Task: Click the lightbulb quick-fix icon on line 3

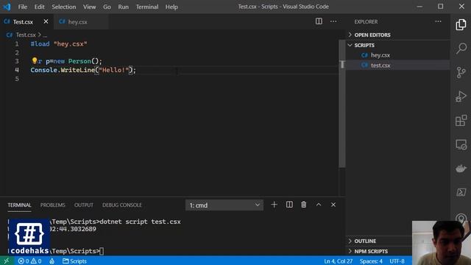Action: click(35, 60)
